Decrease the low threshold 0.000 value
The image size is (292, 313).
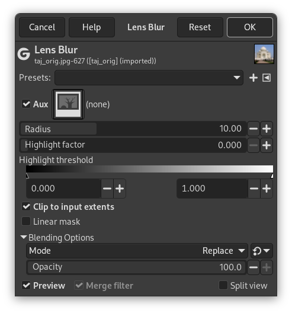pos(107,189)
